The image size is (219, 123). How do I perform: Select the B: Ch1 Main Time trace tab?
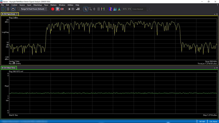click(9, 68)
